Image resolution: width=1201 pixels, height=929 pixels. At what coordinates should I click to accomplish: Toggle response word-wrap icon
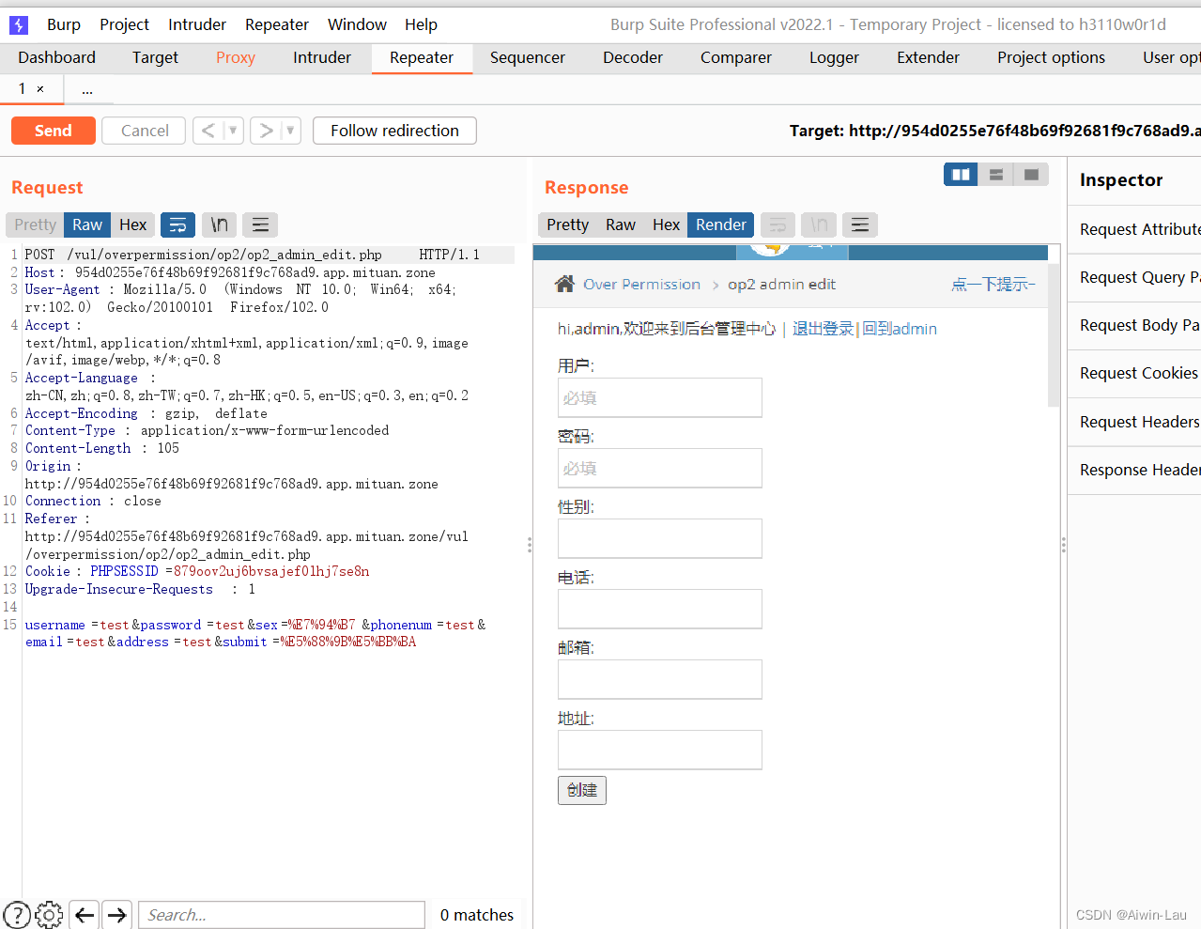(x=778, y=225)
